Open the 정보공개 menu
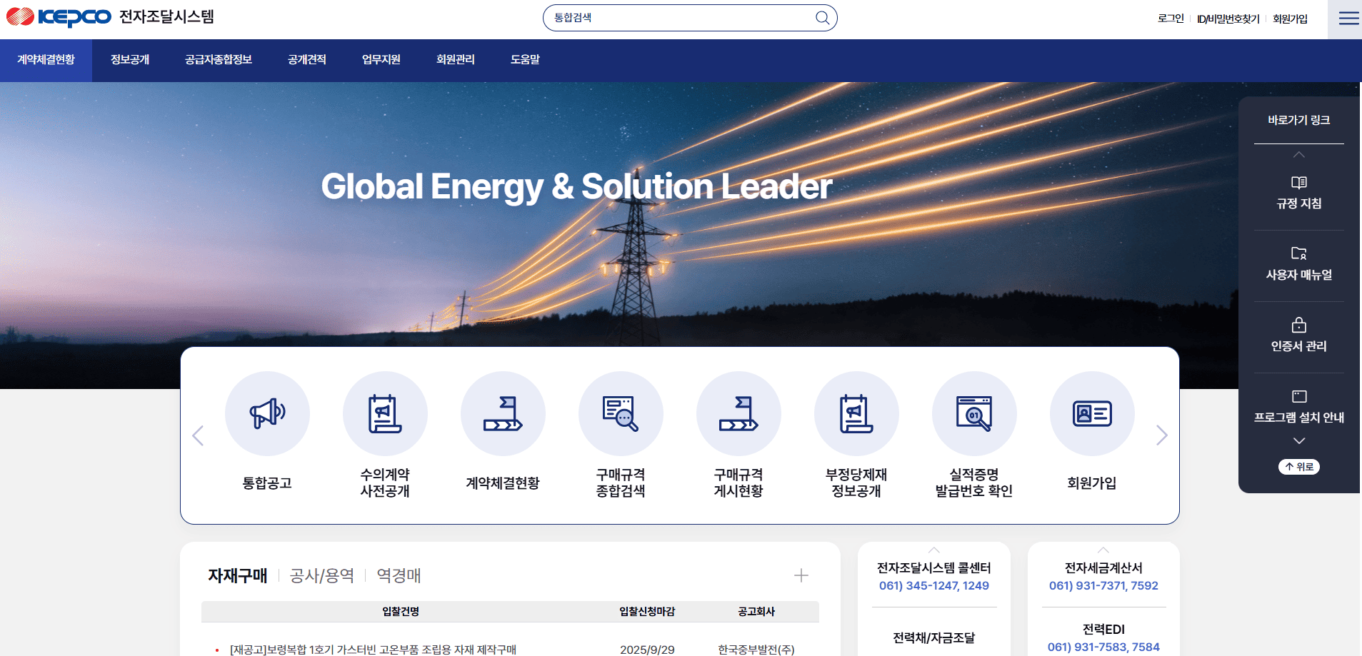The height and width of the screenshot is (656, 1362). [x=129, y=60]
